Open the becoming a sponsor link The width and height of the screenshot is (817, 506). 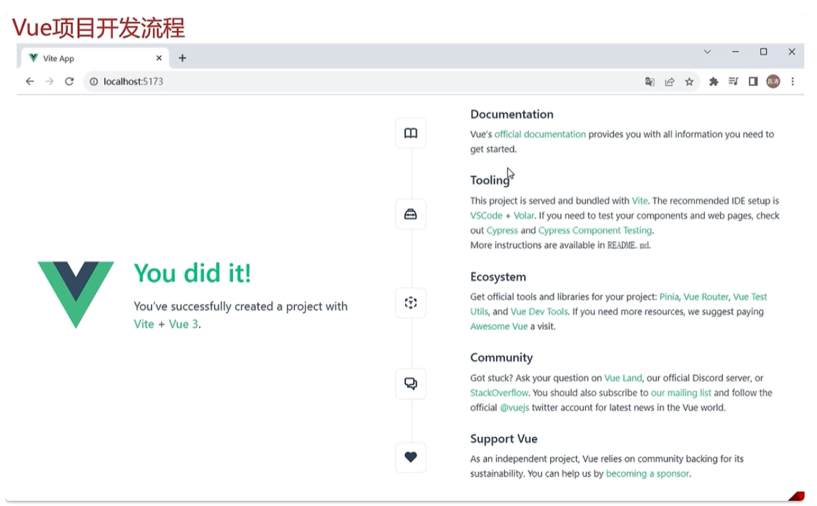[647, 473]
